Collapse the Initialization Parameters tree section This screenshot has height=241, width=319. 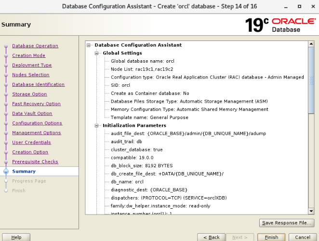pos(97,125)
